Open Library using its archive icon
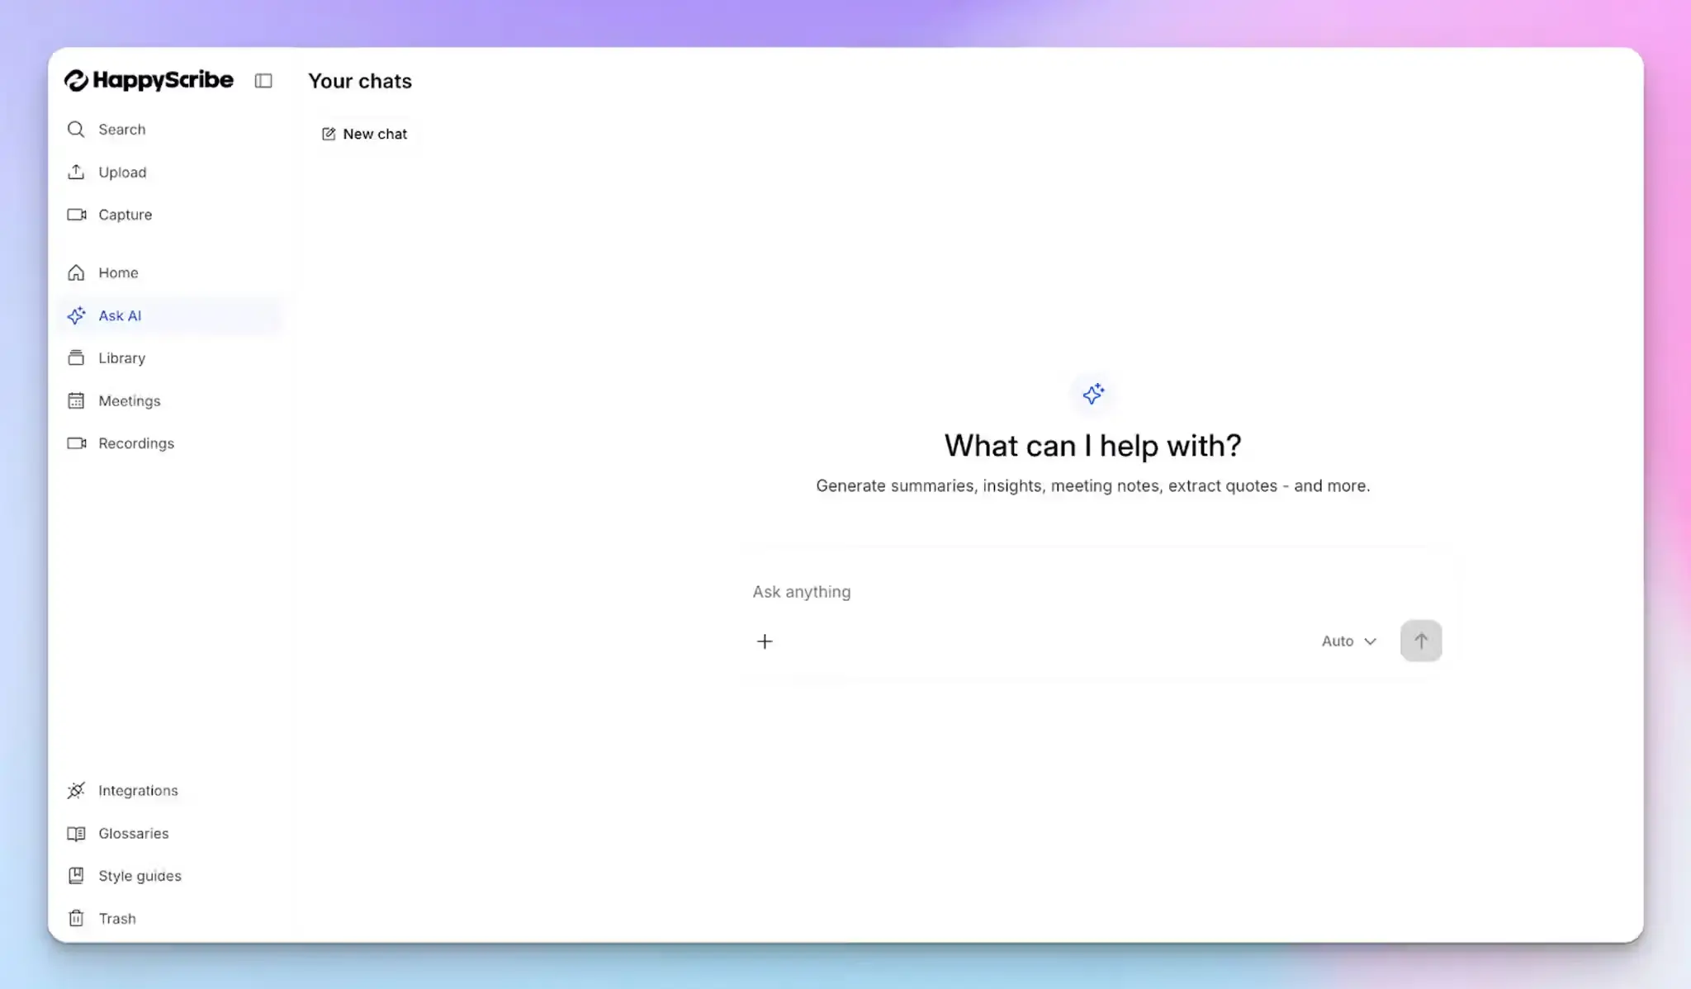The image size is (1691, 989). (x=75, y=357)
